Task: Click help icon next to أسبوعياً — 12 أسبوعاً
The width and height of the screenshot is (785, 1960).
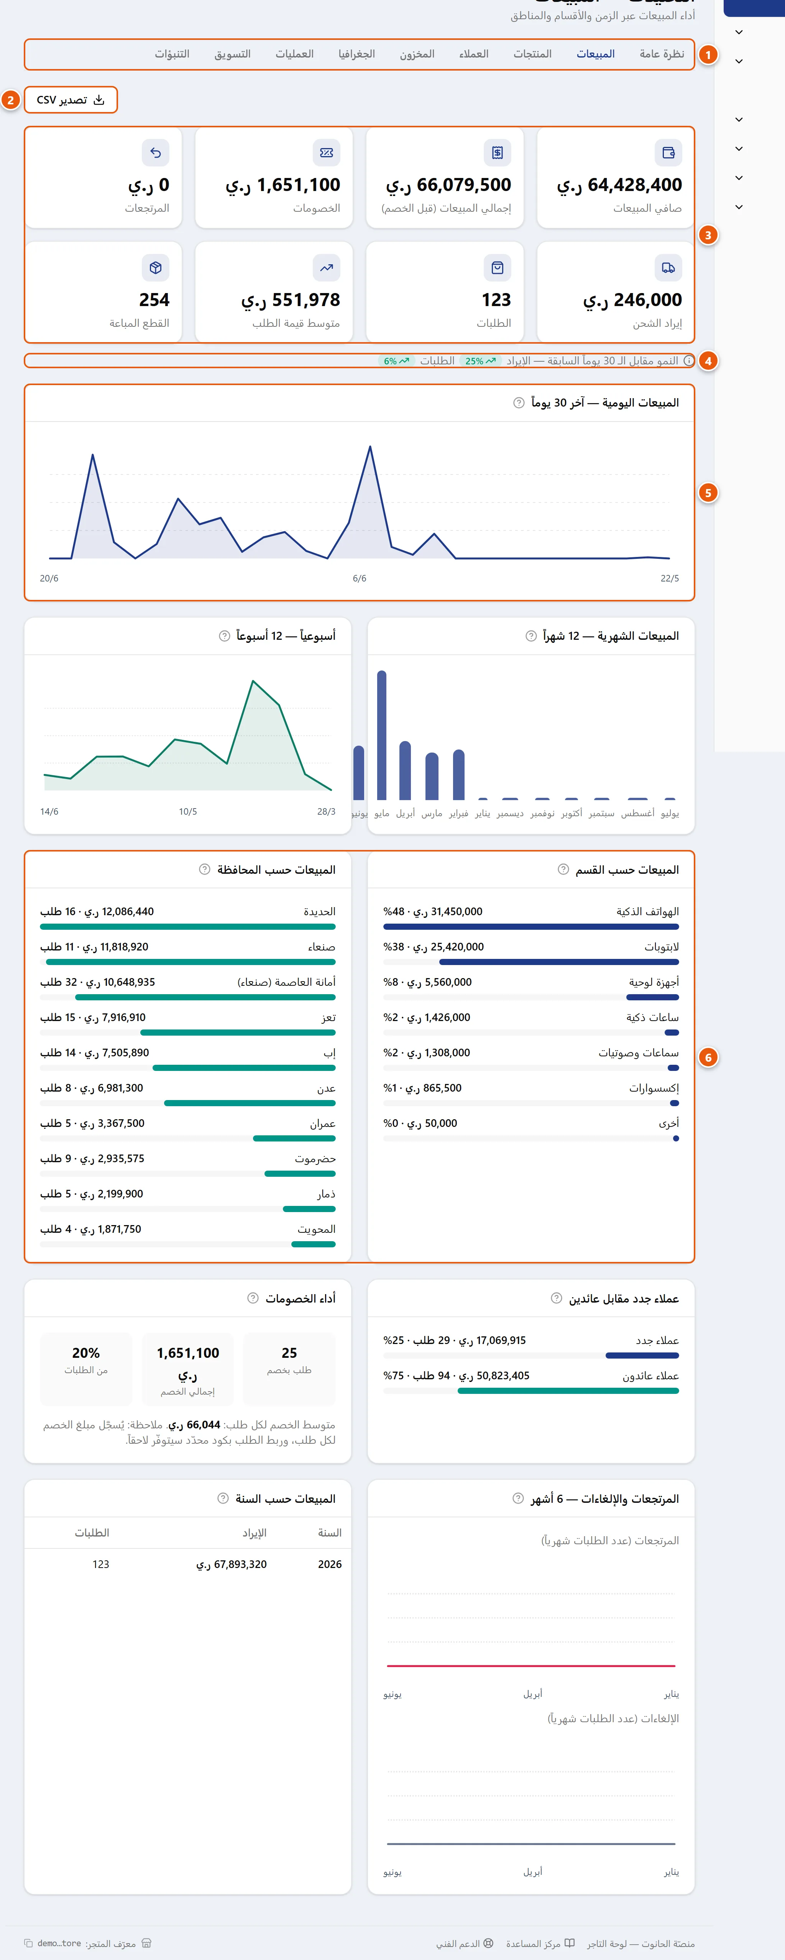Action: coord(224,636)
